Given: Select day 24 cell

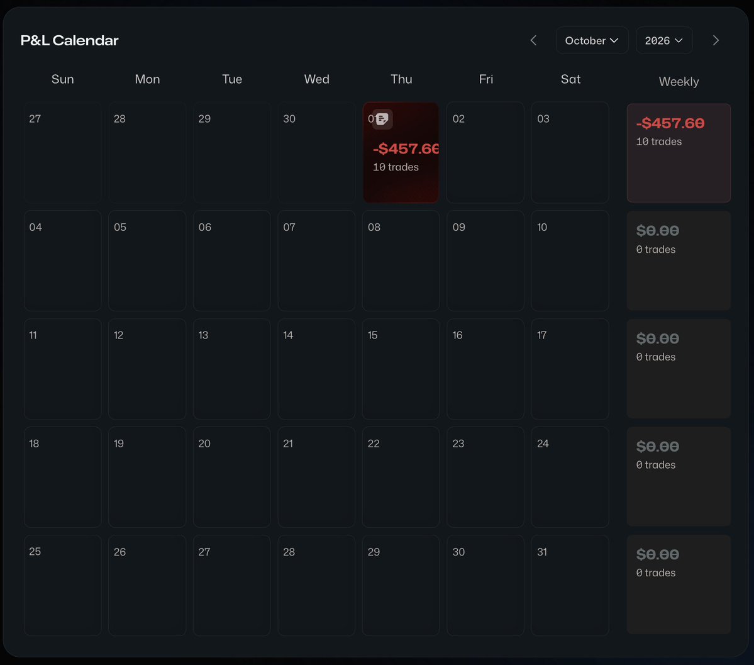Looking at the screenshot, I should tap(570, 477).
